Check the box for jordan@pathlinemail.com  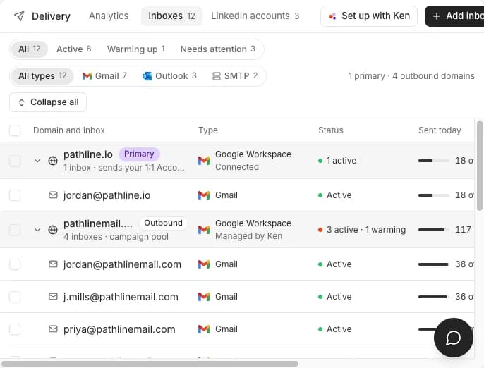[x=15, y=264]
